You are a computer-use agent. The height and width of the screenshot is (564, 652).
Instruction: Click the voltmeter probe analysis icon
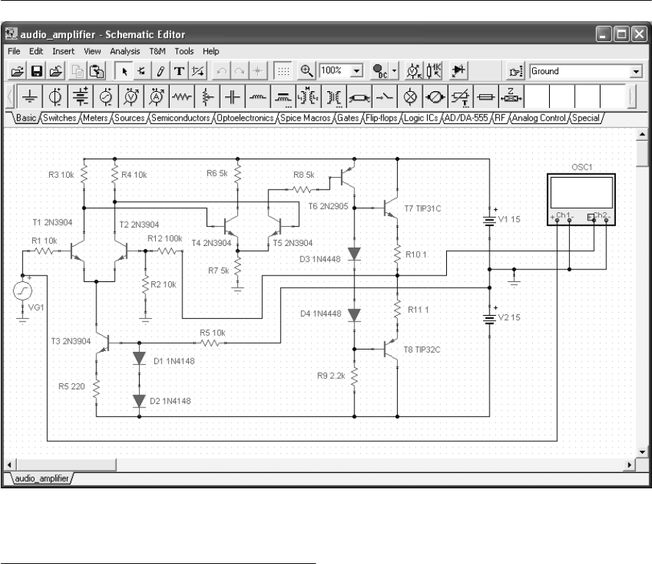[414, 71]
